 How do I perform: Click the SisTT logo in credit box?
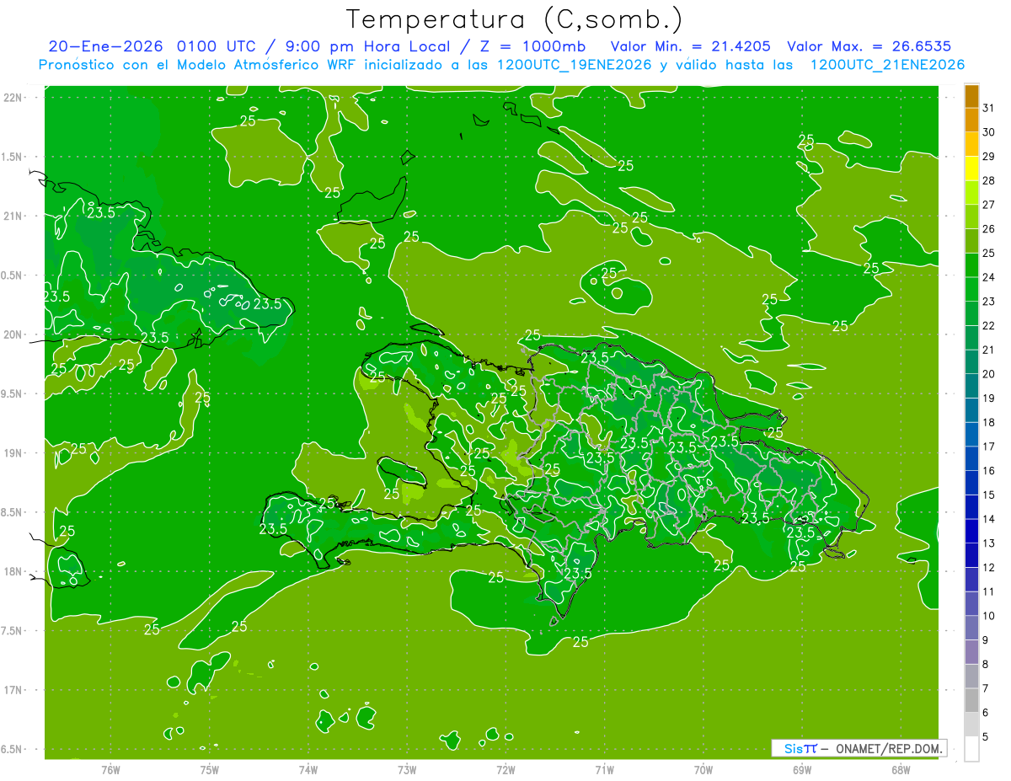800,748
